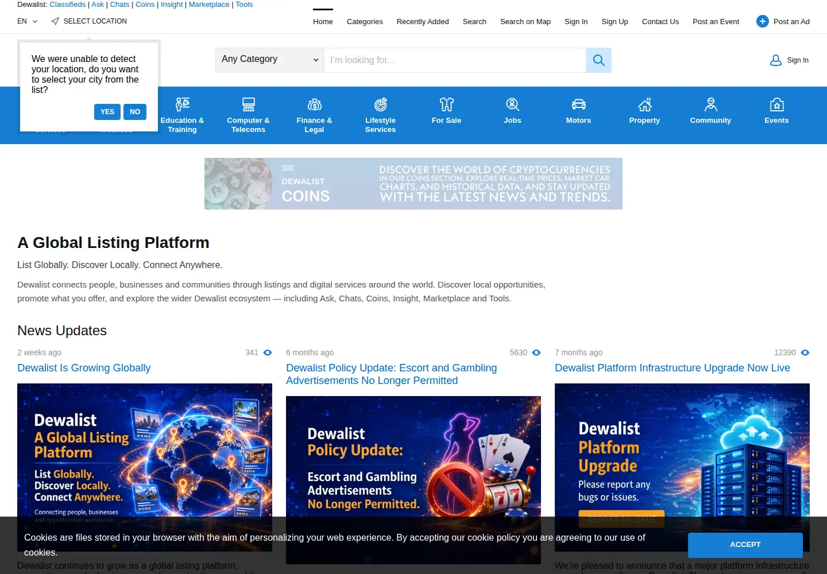Viewport: 827px width, 574px height.
Task: Open the Motors car icon
Action: point(578,104)
